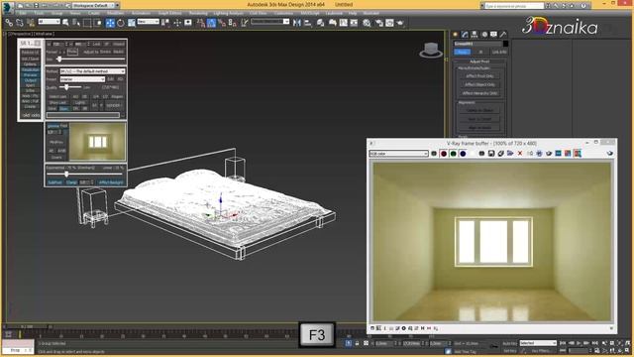Save image icon in V-Ray frame buffer
The width and height of the screenshot is (634, 357).
[491, 154]
